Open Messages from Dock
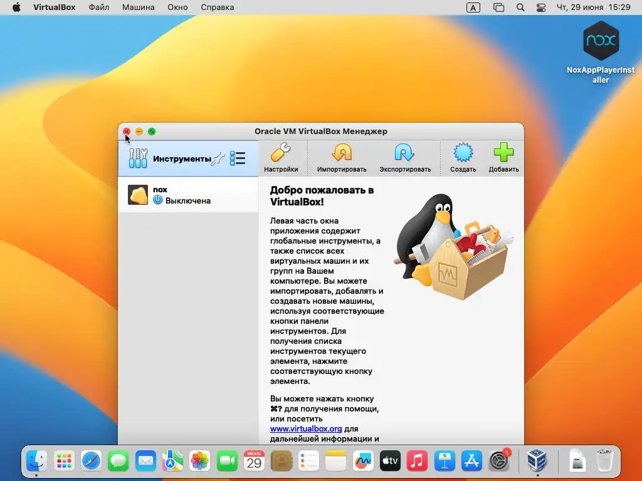The image size is (642, 481). click(118, 462)
